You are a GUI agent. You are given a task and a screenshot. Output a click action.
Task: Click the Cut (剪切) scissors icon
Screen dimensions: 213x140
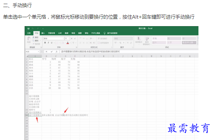click(x=34, y=37)
